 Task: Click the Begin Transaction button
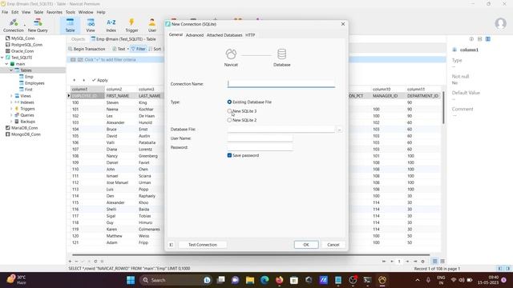click(x=87, y=49)
